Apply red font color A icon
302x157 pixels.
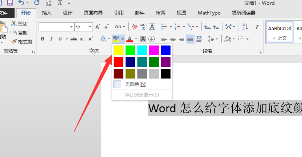coord(130,39)
